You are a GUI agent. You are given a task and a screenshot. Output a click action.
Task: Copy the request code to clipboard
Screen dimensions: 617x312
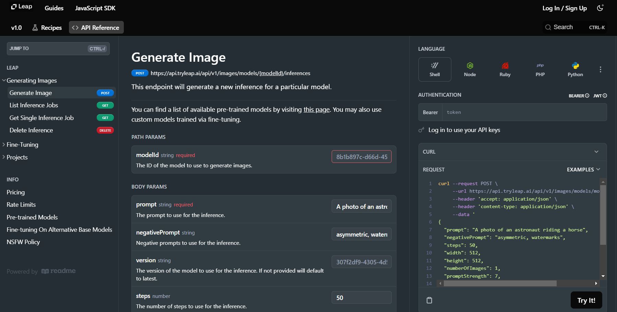[430, 300]
